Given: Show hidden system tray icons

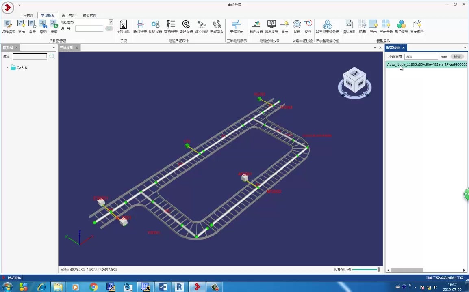Looking at the screenshot, I should (x=415, y=287).
